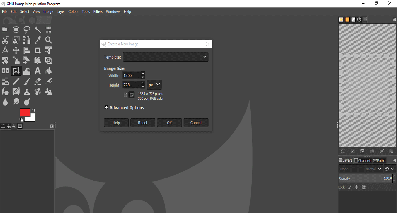Select the Gradient tool

click(5, 81)
